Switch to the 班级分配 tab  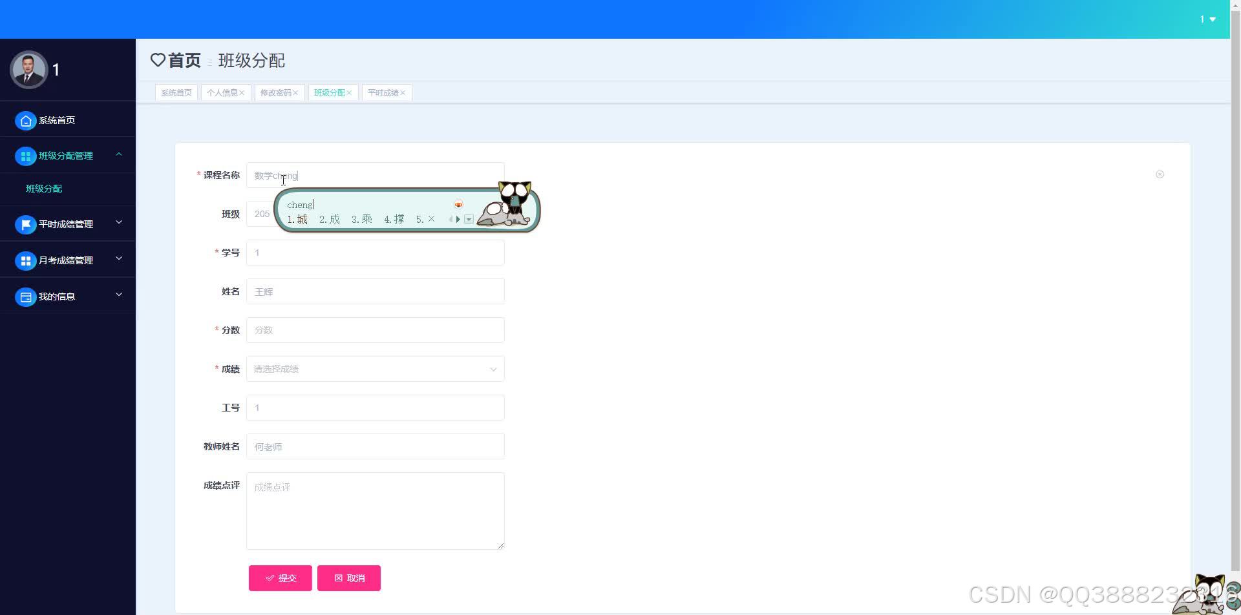[x=329, y=93]
